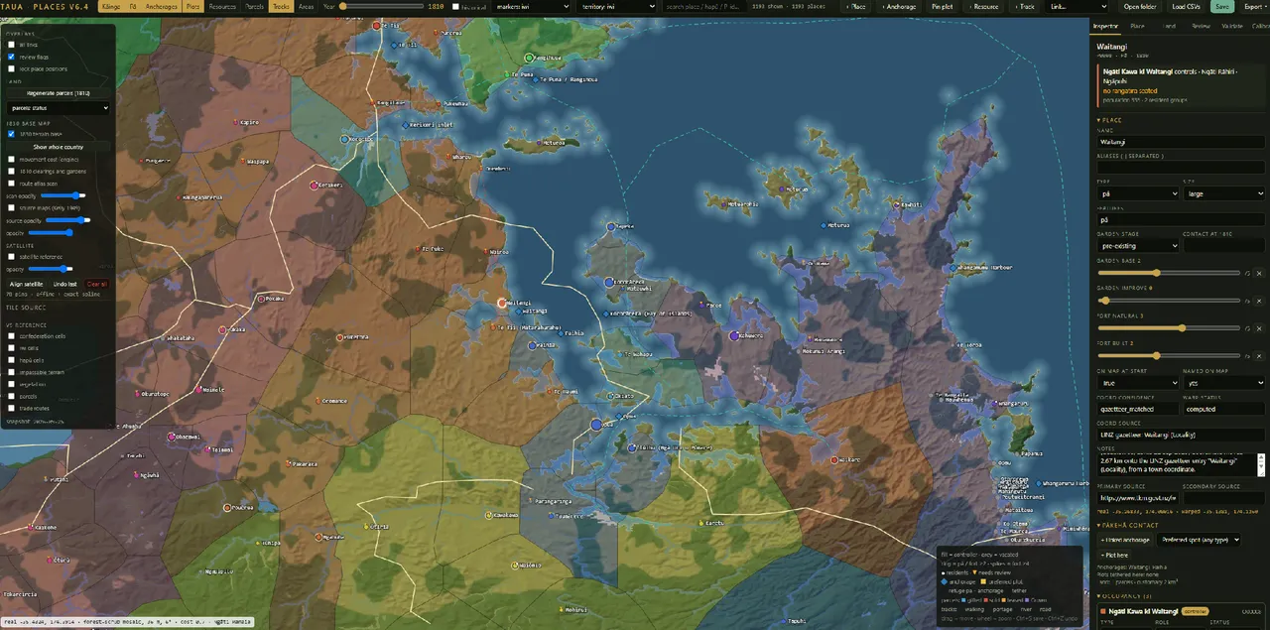1270x630 pixels.
Task: Click the Okuratope marker
Action: coord(136,394)
